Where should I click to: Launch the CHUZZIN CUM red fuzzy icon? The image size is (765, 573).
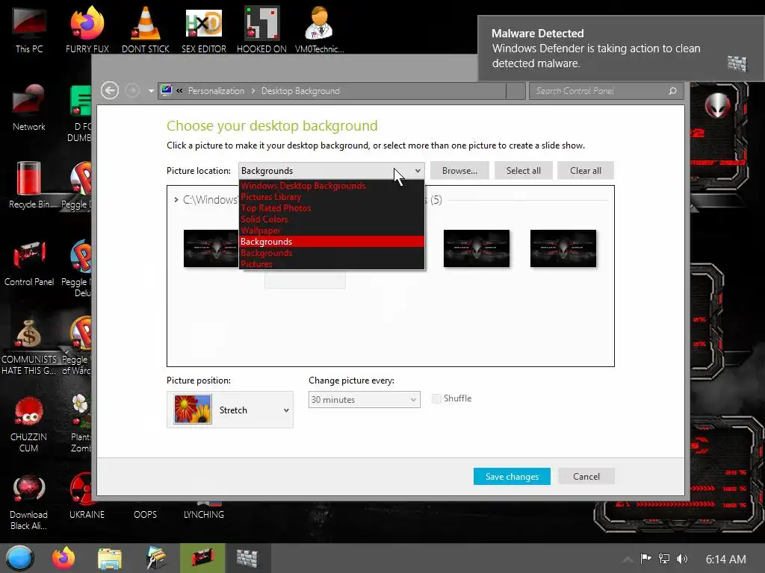pyautogui.click(x=29, y=424)
